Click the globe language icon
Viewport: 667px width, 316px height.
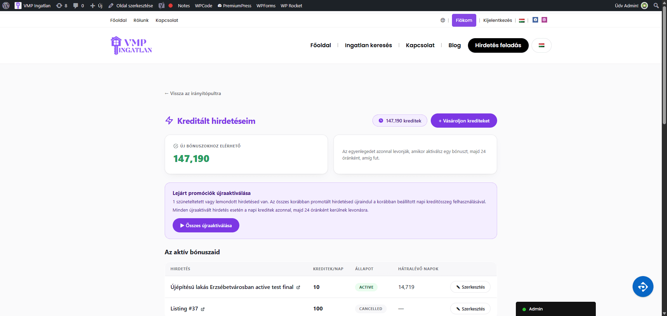click(443, 20)
